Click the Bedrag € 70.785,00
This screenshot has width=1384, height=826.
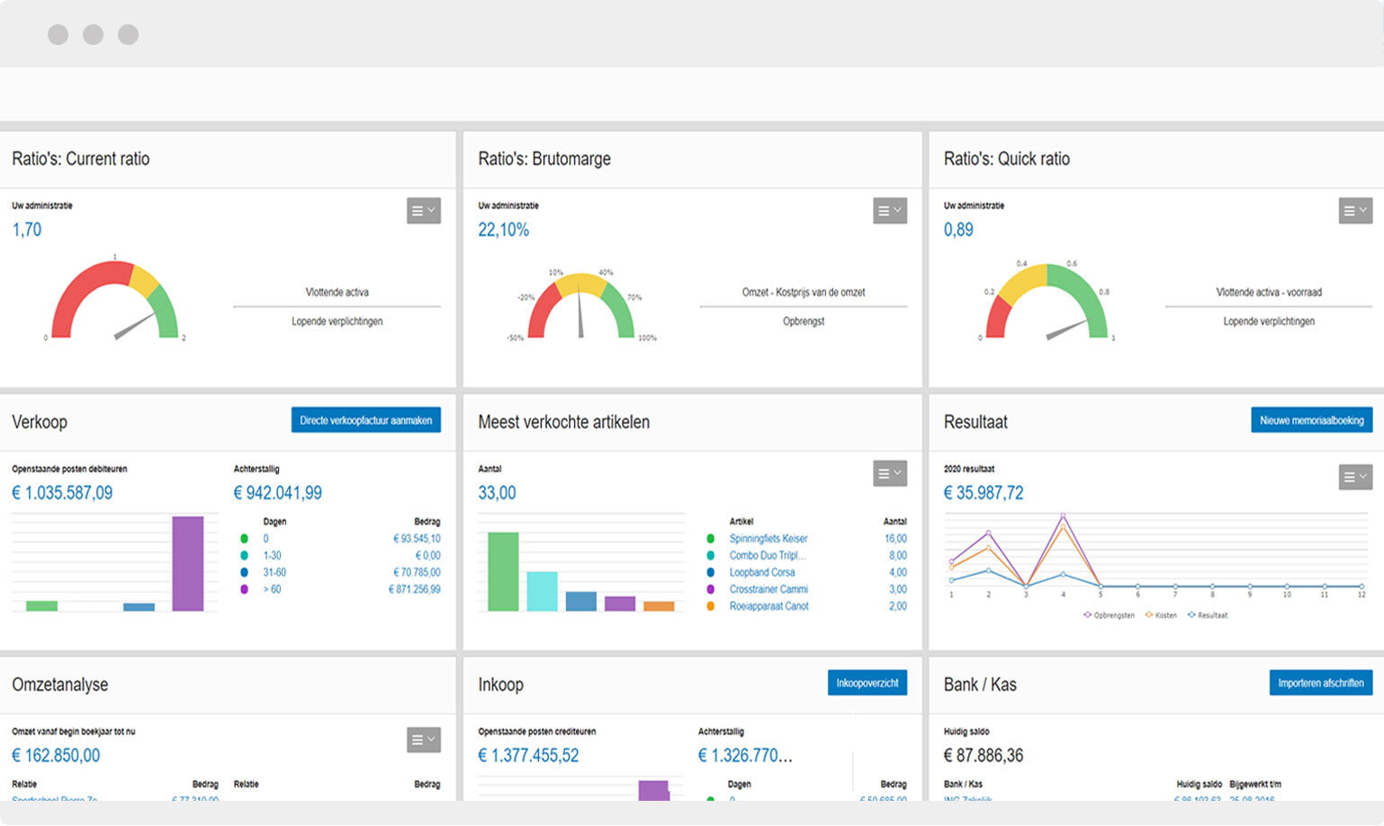[x=417, y=572]
